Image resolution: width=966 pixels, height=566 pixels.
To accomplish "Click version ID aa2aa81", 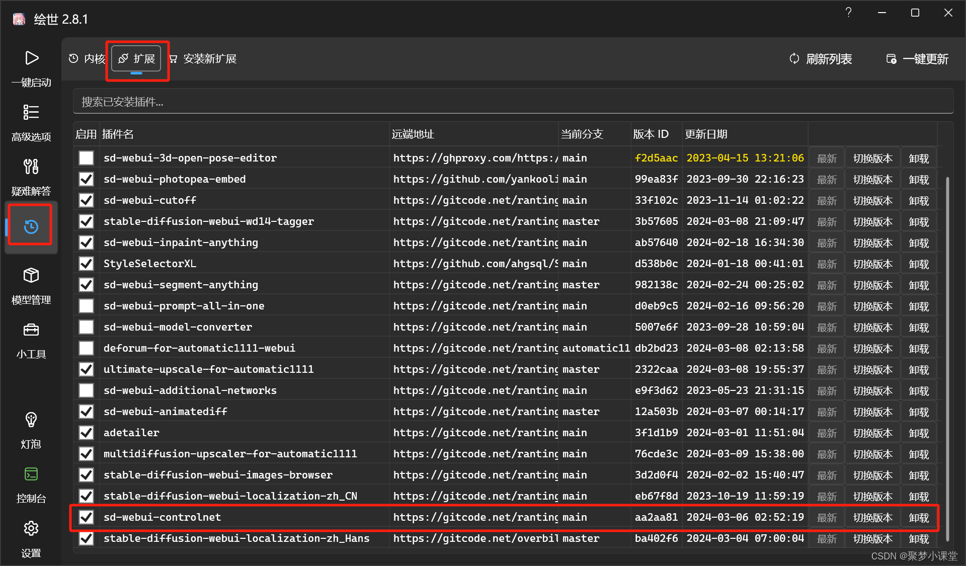I will [x=656, y=517].
